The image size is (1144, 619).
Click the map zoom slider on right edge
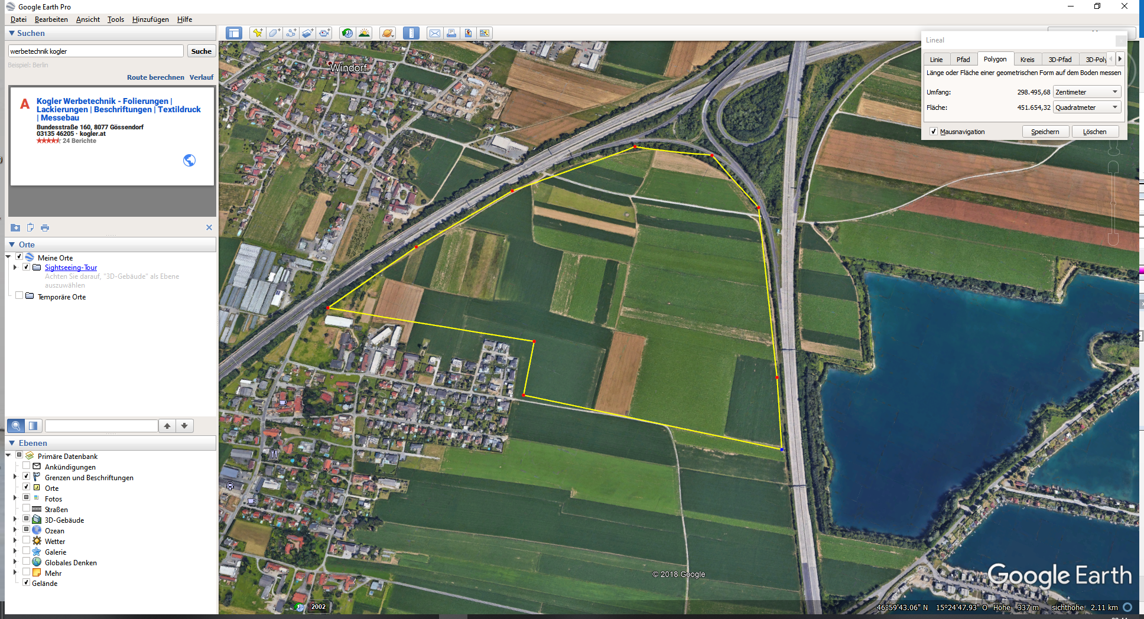pyautogui.click(x=1113, y=203)
